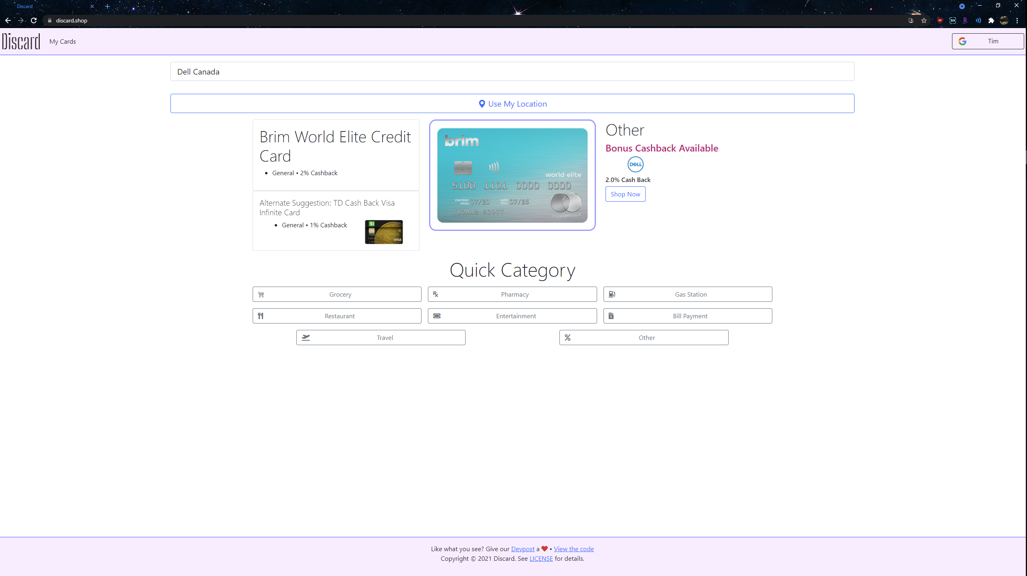Click the Tim Google sign-in button
Viewport: 1027px width, 576px height.
[x=987, y=41]
